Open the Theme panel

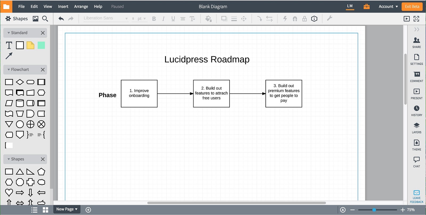[417, 145]
